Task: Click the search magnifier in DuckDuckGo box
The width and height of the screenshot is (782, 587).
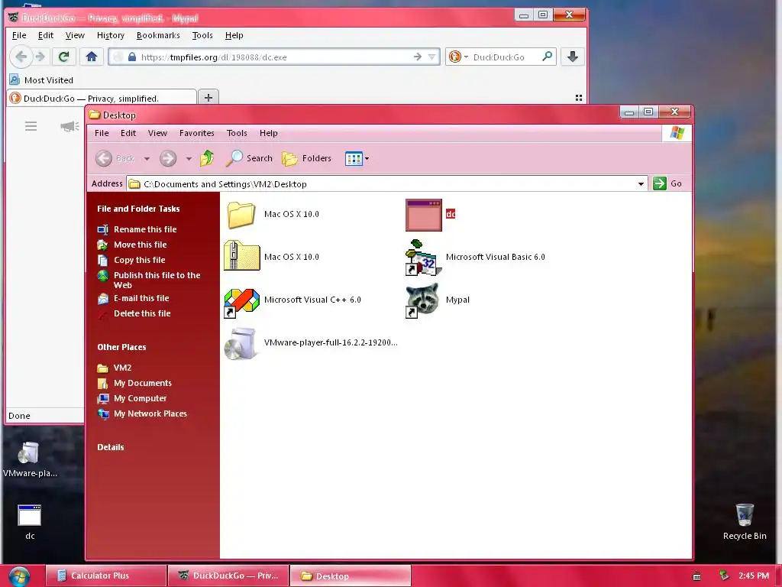Action: pos(547,57)
